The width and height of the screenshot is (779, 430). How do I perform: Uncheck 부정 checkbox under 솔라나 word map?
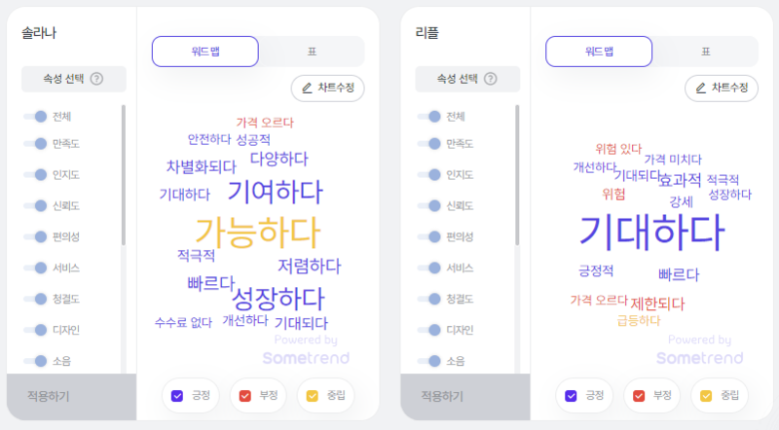coord(245,396)
